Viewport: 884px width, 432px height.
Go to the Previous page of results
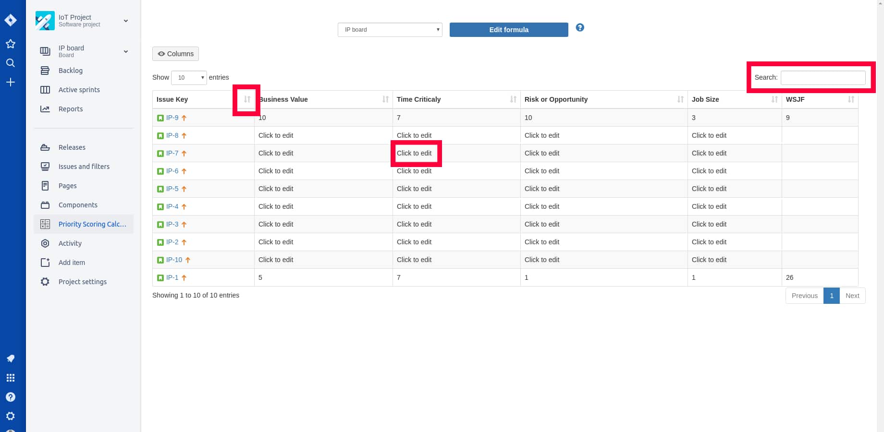point(805,296)
